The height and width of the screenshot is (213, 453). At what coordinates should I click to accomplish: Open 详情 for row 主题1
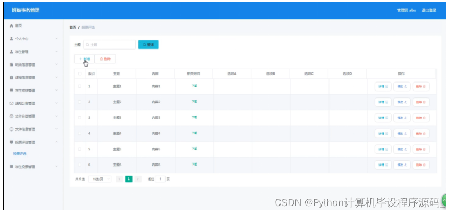tap(383, 86)
